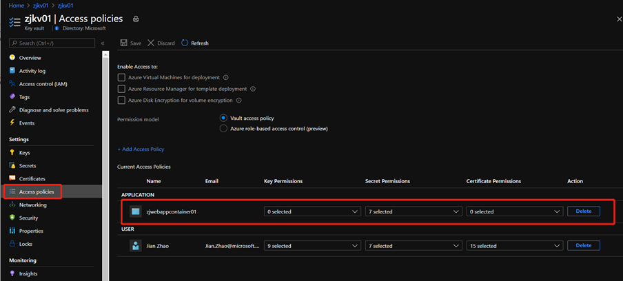Collapse the sidebar with the double chevron
The image size is (623, 281).
pos(103,43)
